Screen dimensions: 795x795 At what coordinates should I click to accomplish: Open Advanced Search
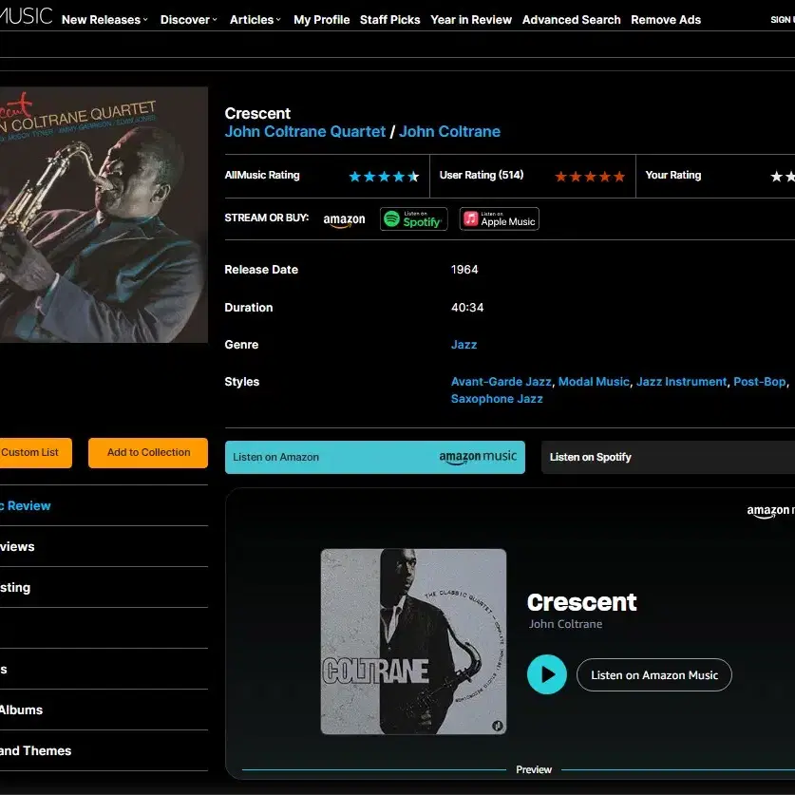[572, 20]
